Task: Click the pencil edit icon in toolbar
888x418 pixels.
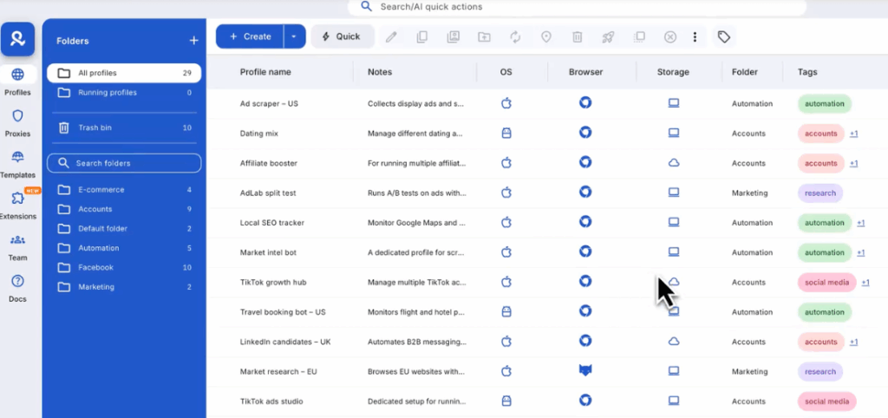Action: point(392,36)
